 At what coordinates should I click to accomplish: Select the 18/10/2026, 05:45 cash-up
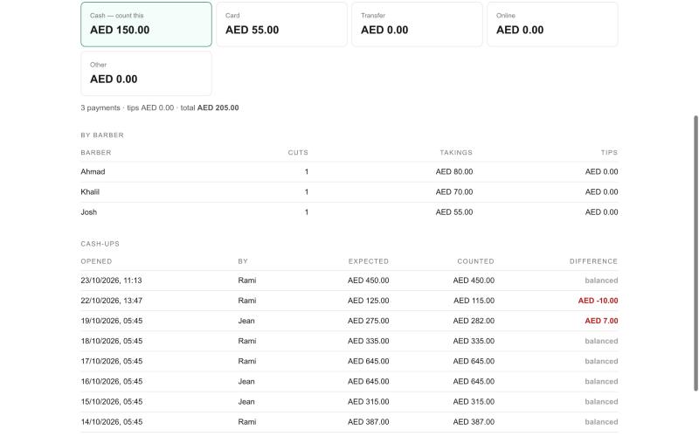tap(349, 341)
